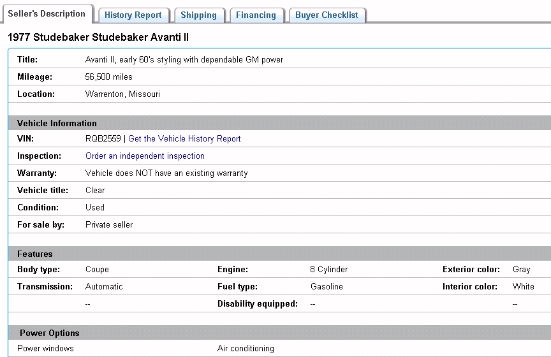Select the 8 Cylinder engine value
This screenshot has height=357, width=551.
click(328, 270)
